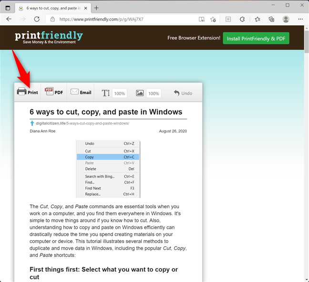
Task: Click the article title heading
Action: coord(106,112)
